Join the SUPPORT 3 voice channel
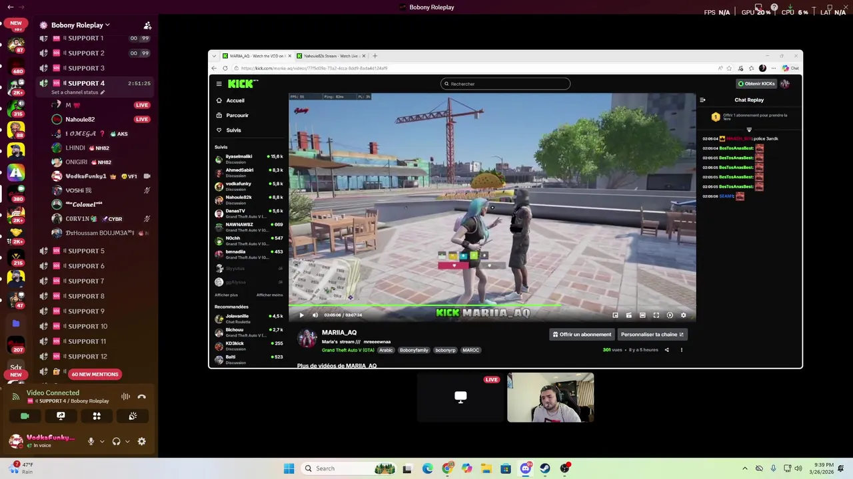Viewport: 853px width, 479px height. click(x=93, y=68)
